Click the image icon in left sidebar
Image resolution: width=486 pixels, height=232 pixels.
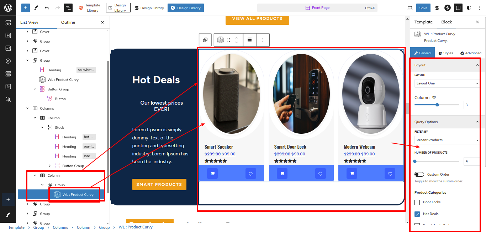coord(8,48)
